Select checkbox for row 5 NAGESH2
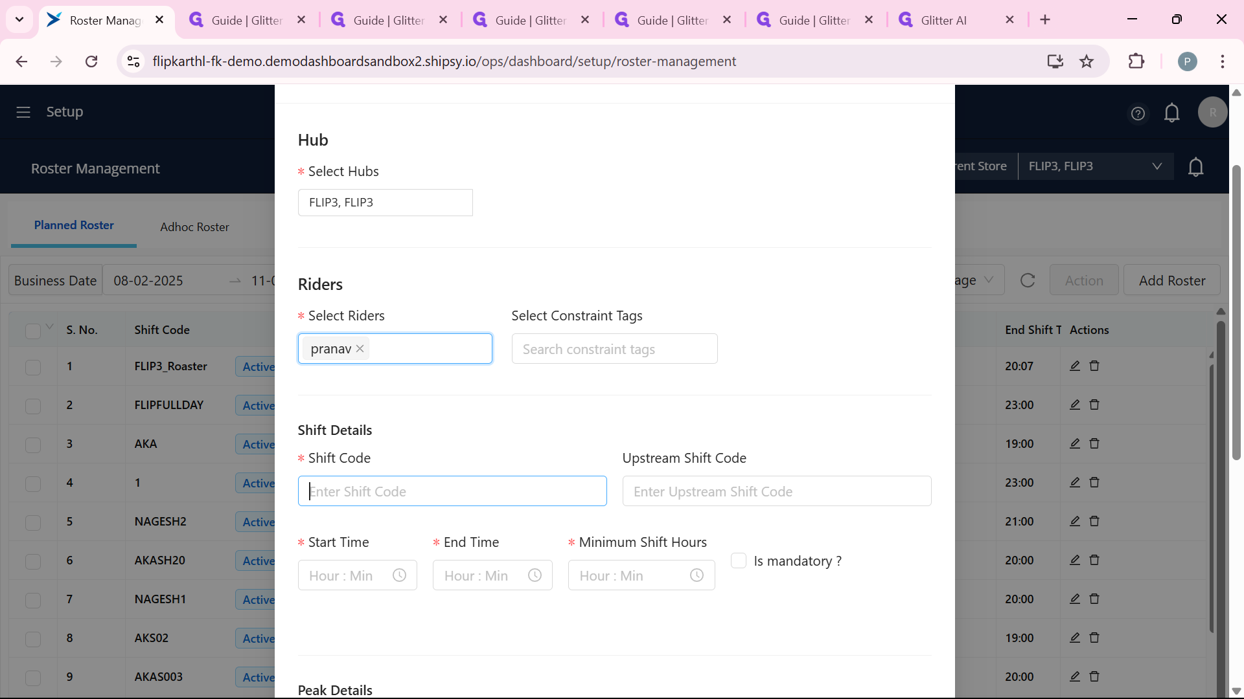 [x=33, y=522]
